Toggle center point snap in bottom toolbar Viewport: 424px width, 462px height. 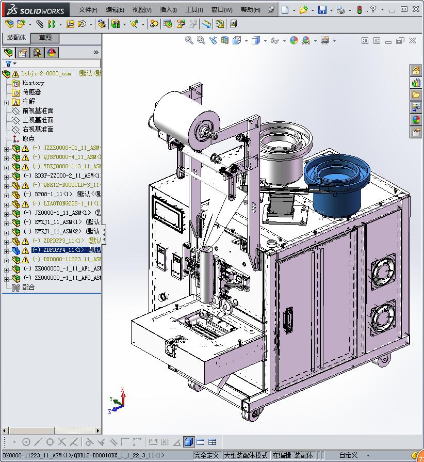pyautogui.click(x=26, y=442)
